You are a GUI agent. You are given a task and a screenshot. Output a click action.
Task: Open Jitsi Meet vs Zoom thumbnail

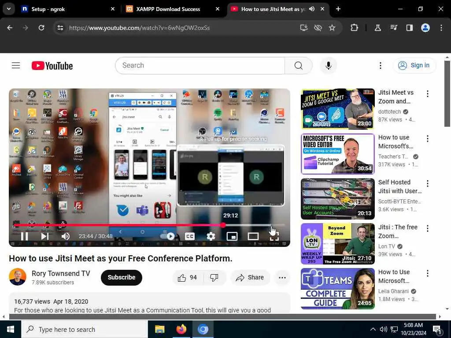point(338,109)
